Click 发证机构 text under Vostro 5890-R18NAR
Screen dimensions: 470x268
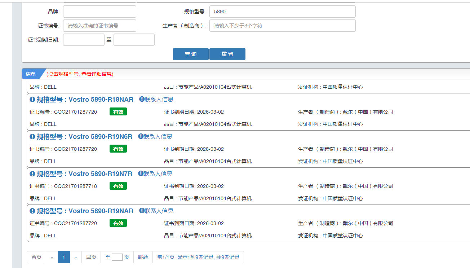(331, 124)
